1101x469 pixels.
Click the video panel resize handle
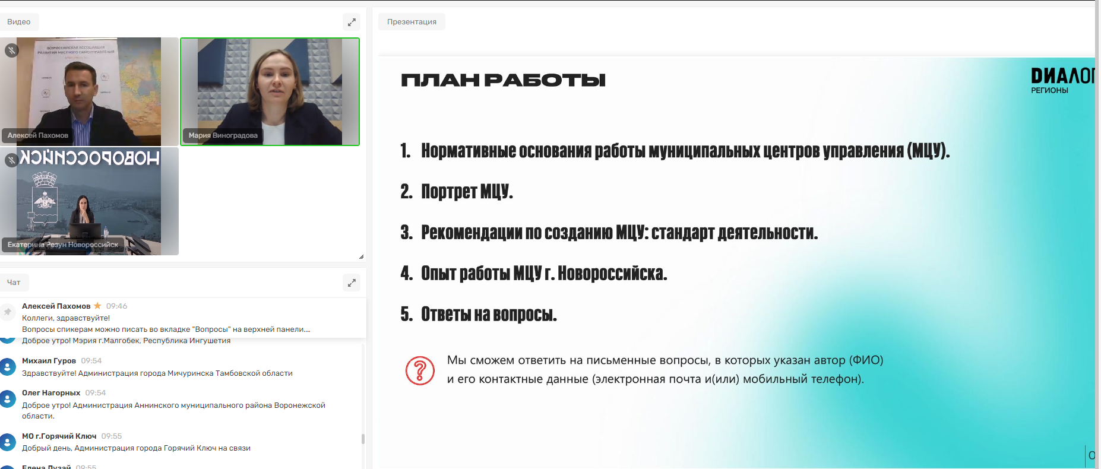[361, 256]
